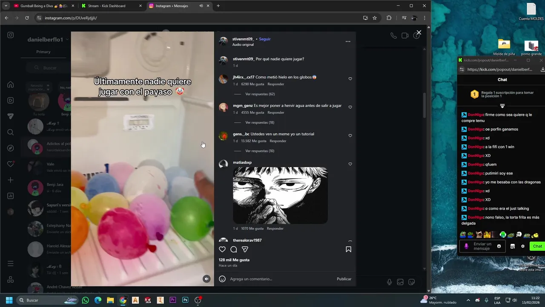Save the post with the bookmark icon
This screenshot has height=307, width=545.
348,249
